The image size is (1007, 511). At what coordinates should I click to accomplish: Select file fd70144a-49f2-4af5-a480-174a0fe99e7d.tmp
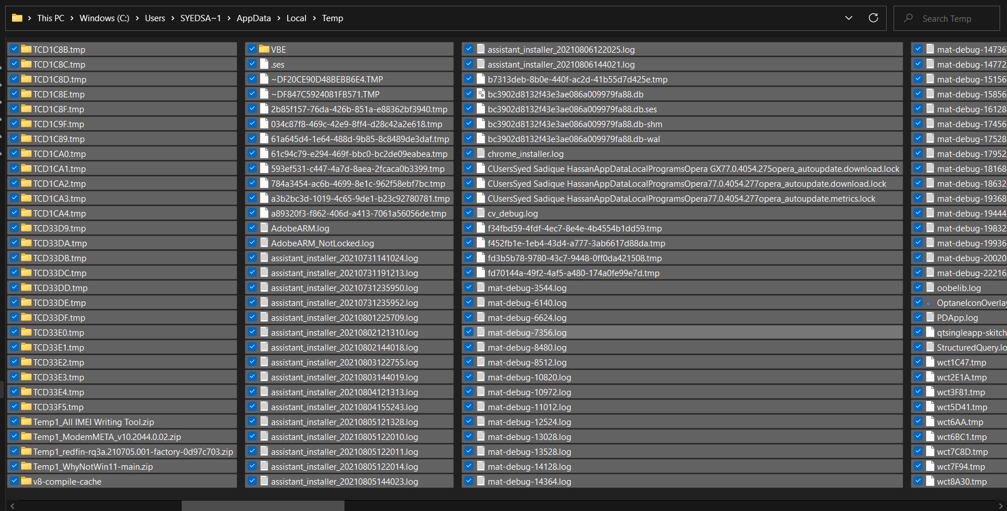[x=683, y=273]
